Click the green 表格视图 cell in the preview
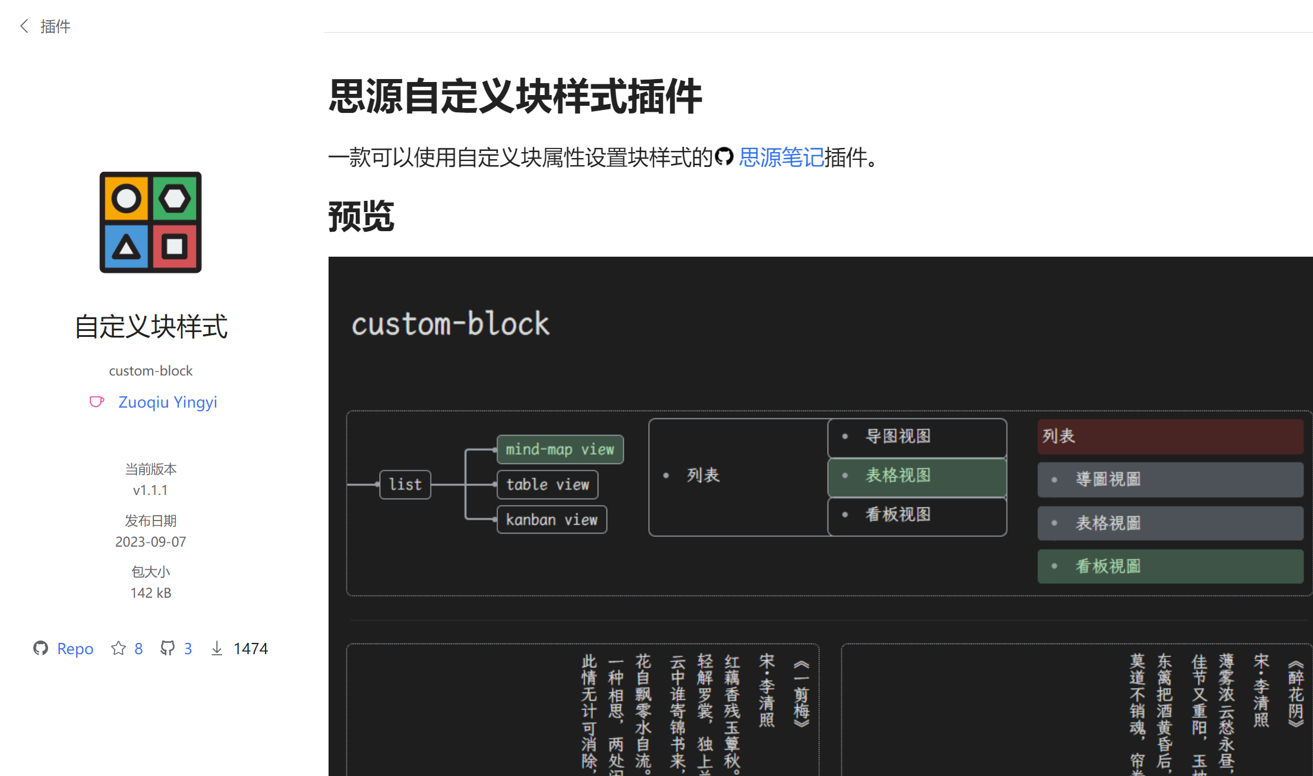This screenshot has height=776, width=1313. pos(917,475)
